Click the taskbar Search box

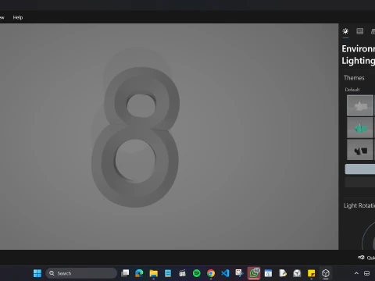pos(81,273)
